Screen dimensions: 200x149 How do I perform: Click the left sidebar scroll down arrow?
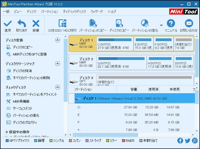pyautogui.click(x=65, y=135)
